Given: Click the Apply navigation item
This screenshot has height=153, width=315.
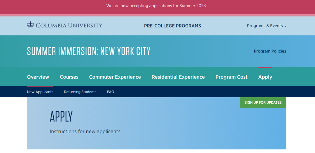Looking at the screenshot, I should click(265, 77).
